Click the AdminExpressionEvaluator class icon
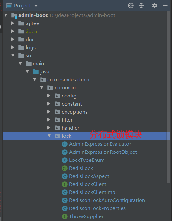 (x=65, y=144)
